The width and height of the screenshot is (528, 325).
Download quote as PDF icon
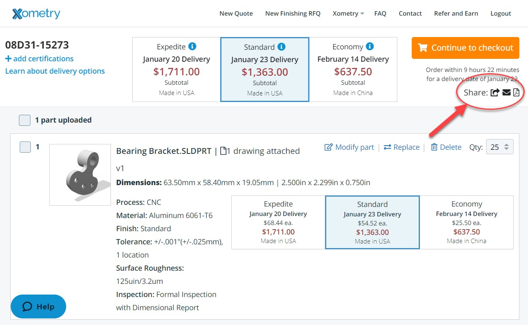pos(516,93)
